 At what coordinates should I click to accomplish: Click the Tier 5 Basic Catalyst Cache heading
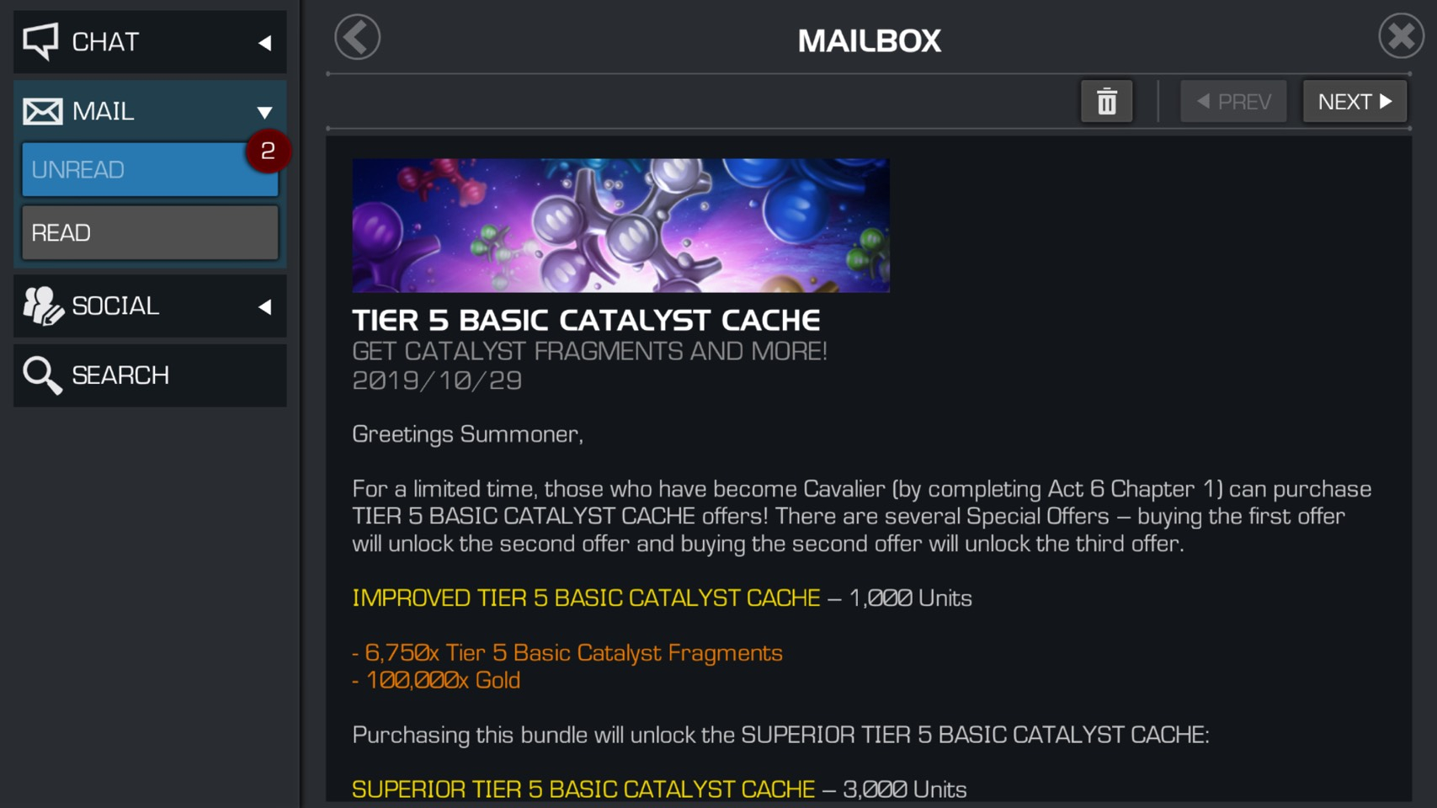[x=586, y=320]
